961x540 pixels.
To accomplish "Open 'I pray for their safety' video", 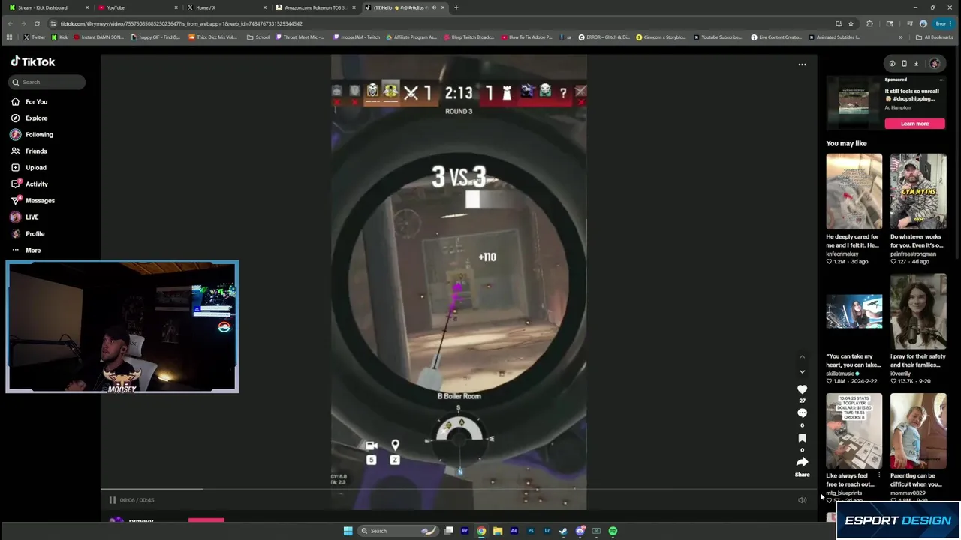I will click(918, 311).
